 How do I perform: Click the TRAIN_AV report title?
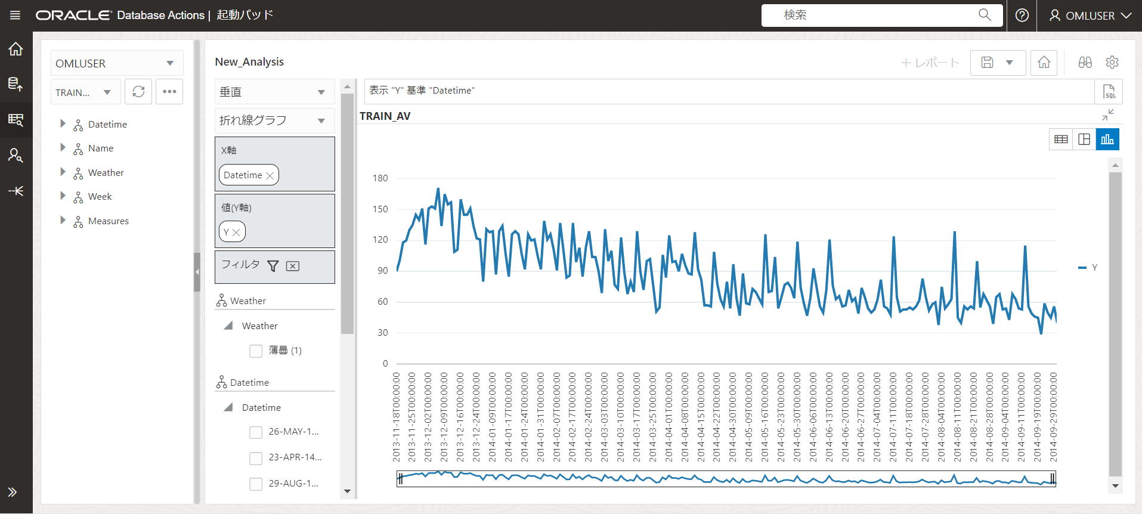pyautogui.click(x=385, y=116)
